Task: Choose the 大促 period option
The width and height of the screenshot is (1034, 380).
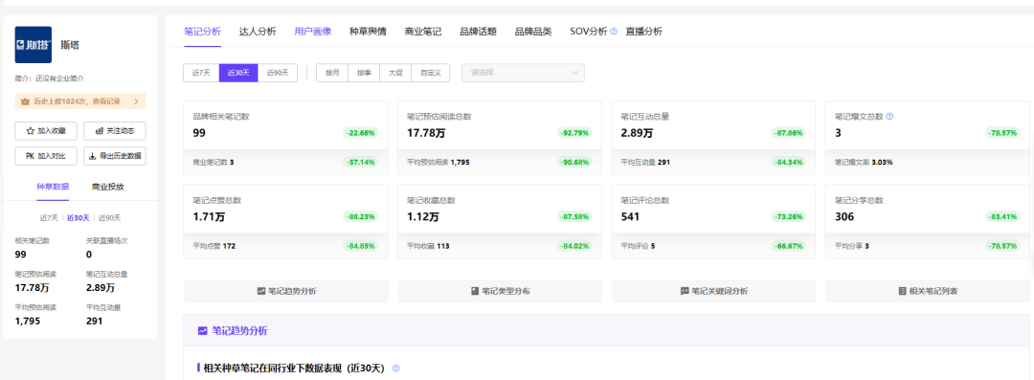Action: click(x=395, y=73)
